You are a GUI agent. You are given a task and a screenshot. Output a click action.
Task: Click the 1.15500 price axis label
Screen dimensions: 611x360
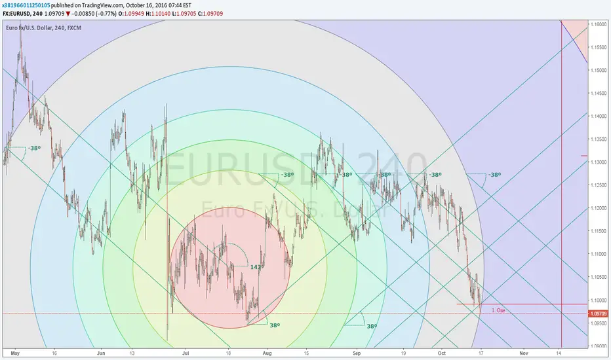point(599,47)
